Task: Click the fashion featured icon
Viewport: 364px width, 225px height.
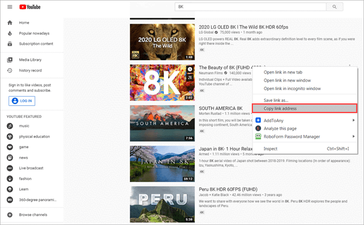Action: (10, 179)
